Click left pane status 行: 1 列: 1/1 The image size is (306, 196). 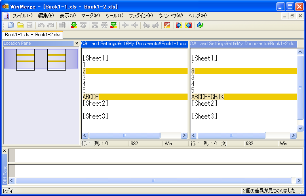95,144
